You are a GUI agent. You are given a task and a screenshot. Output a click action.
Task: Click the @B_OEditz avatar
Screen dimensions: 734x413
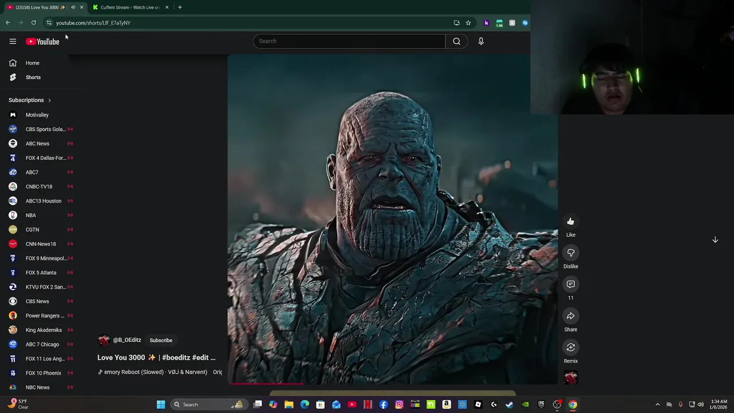tap(104, 340)
